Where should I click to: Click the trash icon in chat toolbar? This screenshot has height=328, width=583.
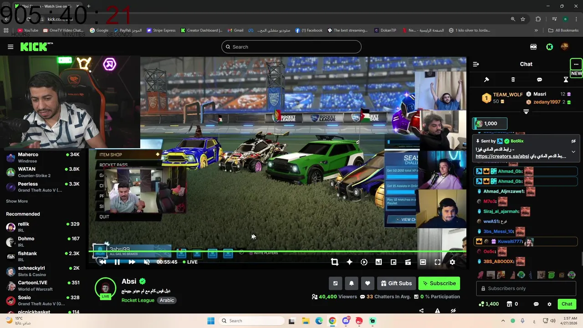pos(513,80)
